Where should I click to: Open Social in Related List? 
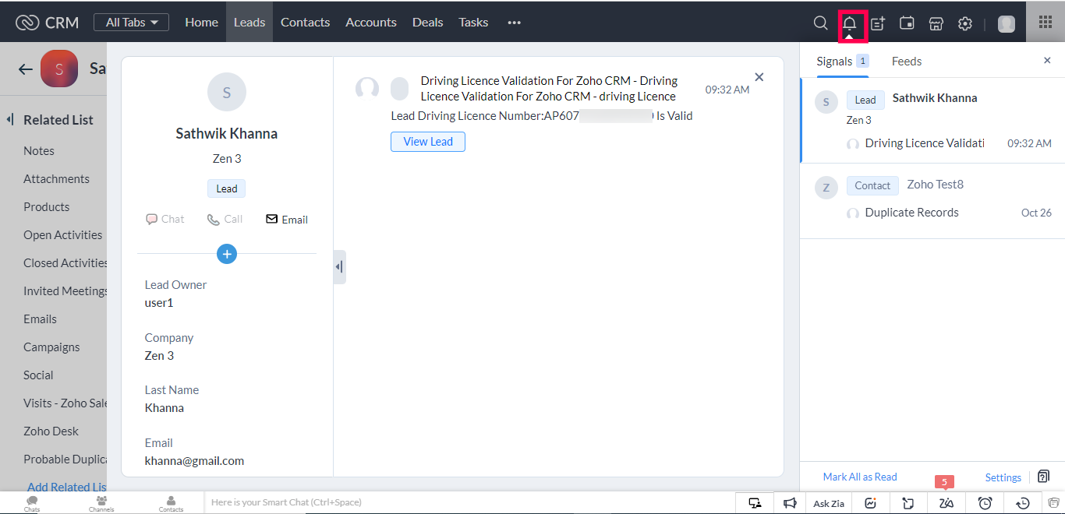(x=38, y=375)
